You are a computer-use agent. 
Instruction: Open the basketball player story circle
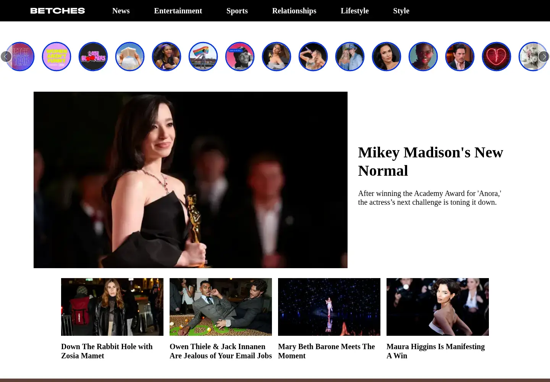coord(167,57)
